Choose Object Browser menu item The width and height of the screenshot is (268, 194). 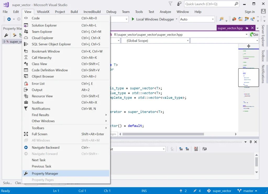66,76
